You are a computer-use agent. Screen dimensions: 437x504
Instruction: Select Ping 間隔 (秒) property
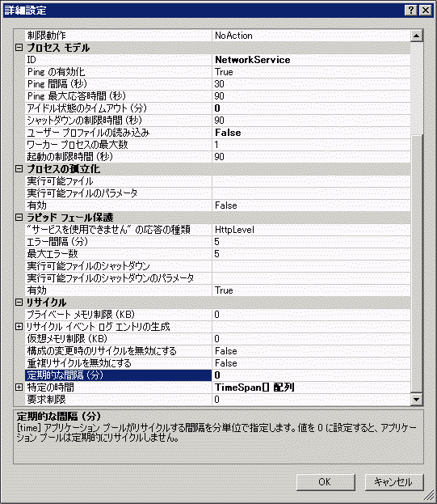[x=119, y=84]
